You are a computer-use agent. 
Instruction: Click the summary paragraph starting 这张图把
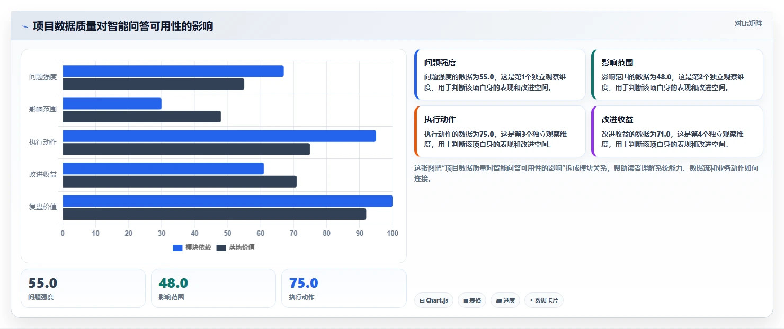(586, 173)
